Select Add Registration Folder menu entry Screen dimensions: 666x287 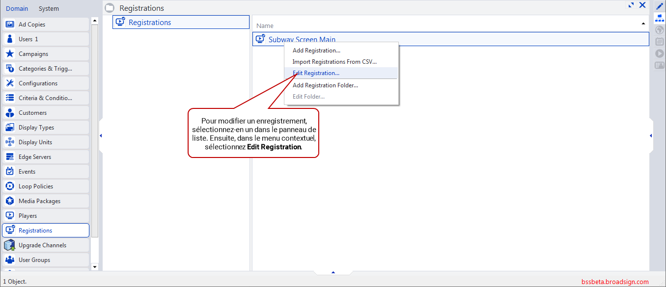[x=325, y=85]
